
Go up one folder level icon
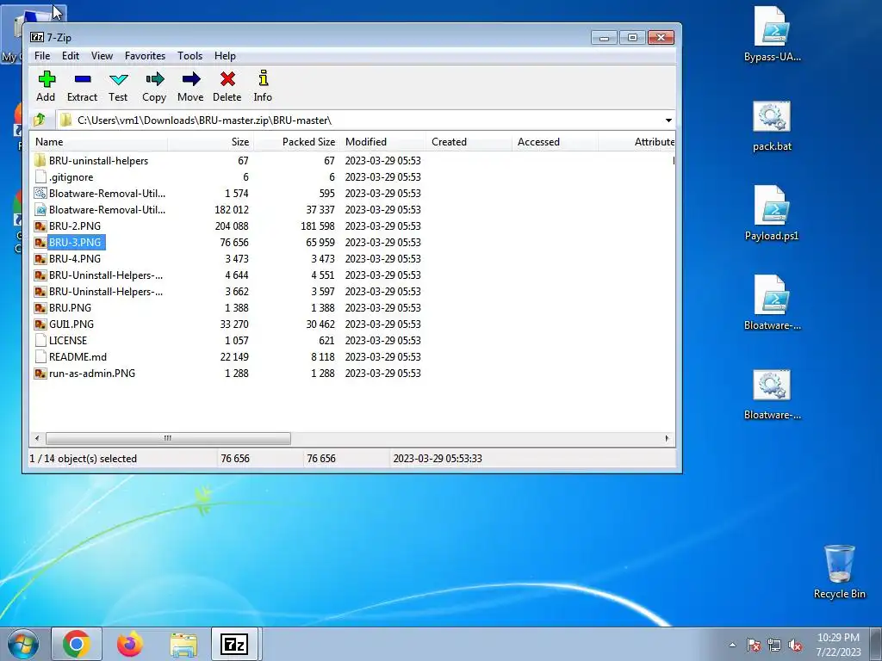click(40, 120)
